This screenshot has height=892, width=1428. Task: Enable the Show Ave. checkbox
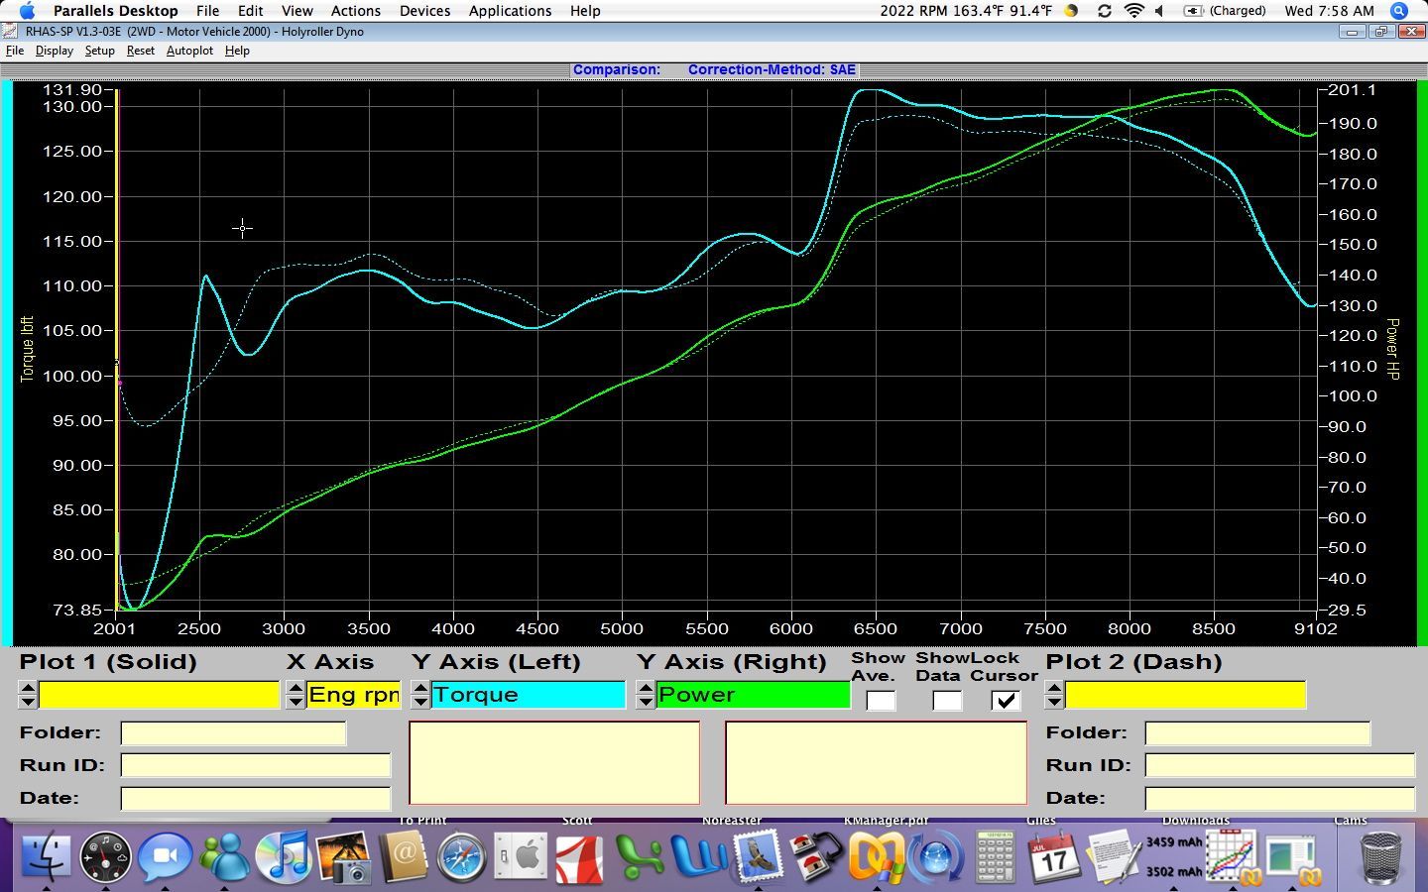point(880,701)
